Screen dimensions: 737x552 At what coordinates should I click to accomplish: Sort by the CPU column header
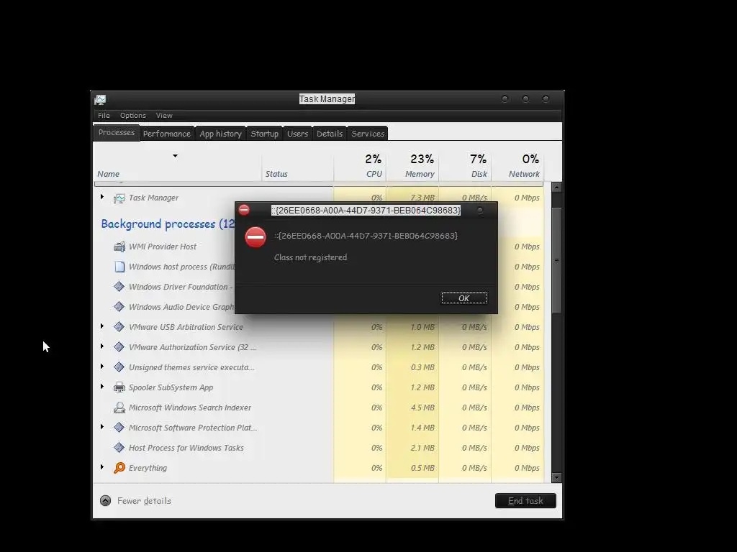[360, 167]
